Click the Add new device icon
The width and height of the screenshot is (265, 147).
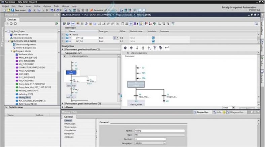click(x=11, y=34)
